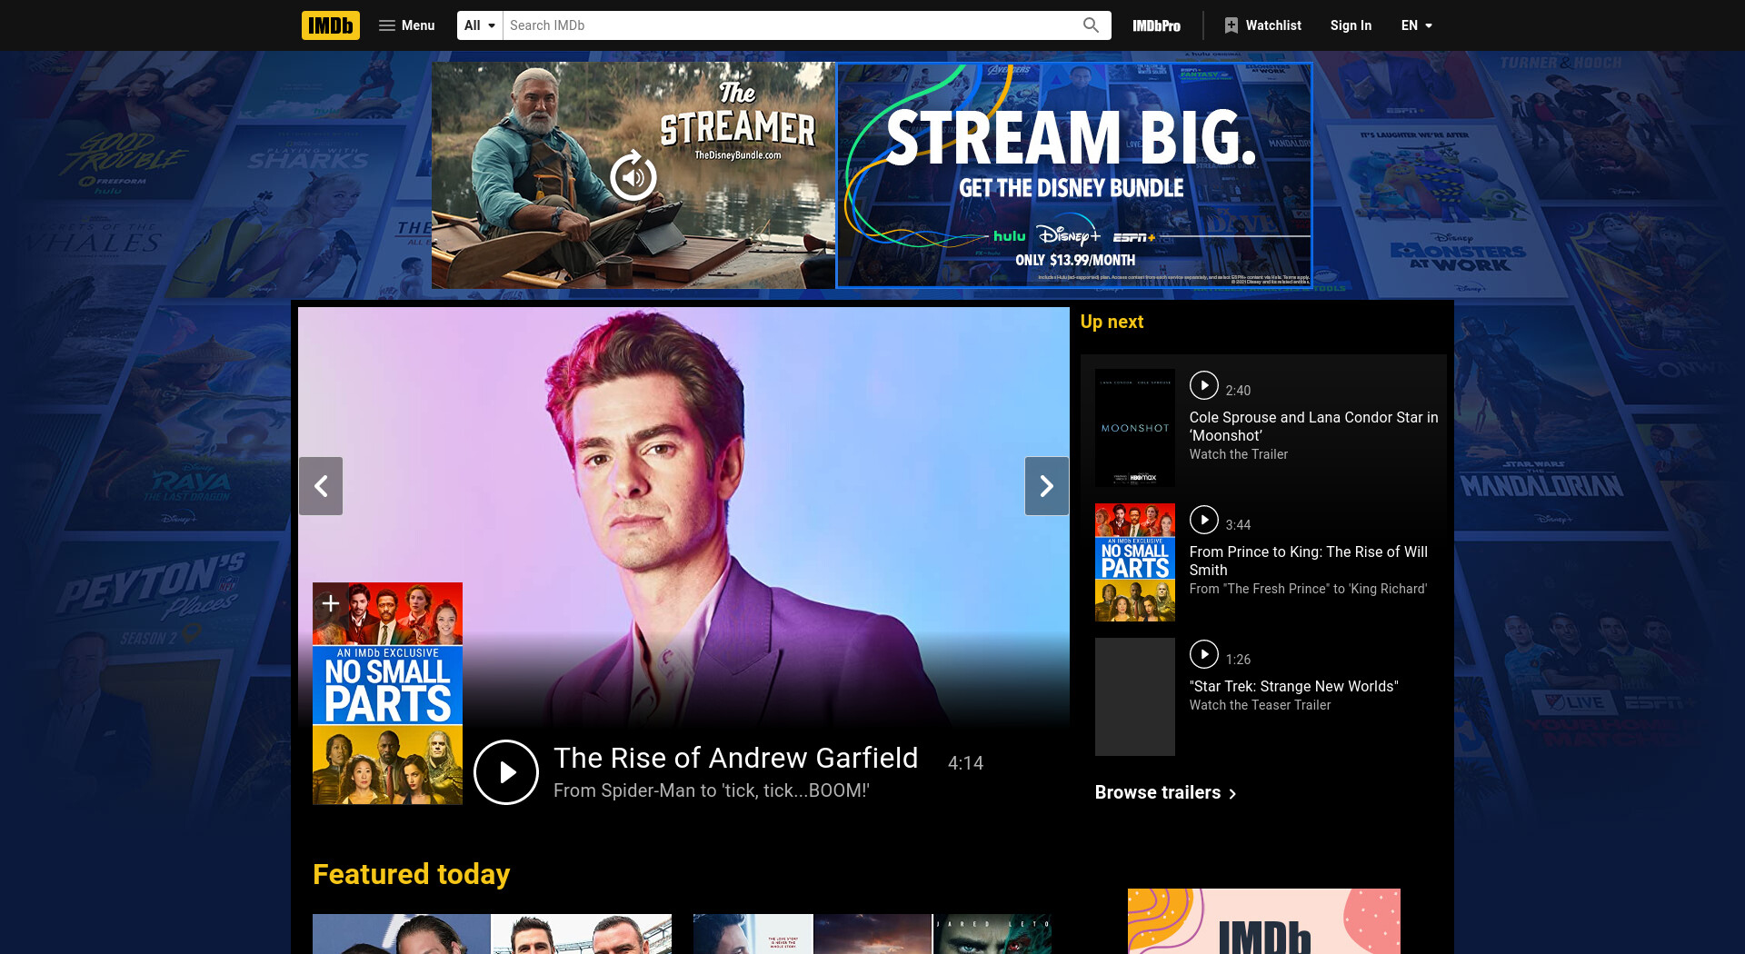Open second Featured today image card
The image size is (1745, 954).
point(872,934)
